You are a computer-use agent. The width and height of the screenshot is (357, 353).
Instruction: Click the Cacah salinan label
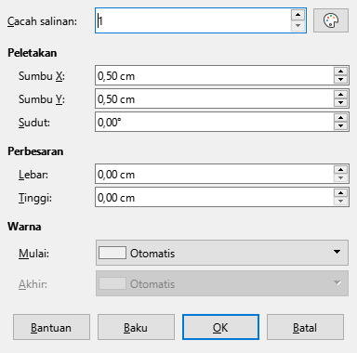tap(42, 21)
